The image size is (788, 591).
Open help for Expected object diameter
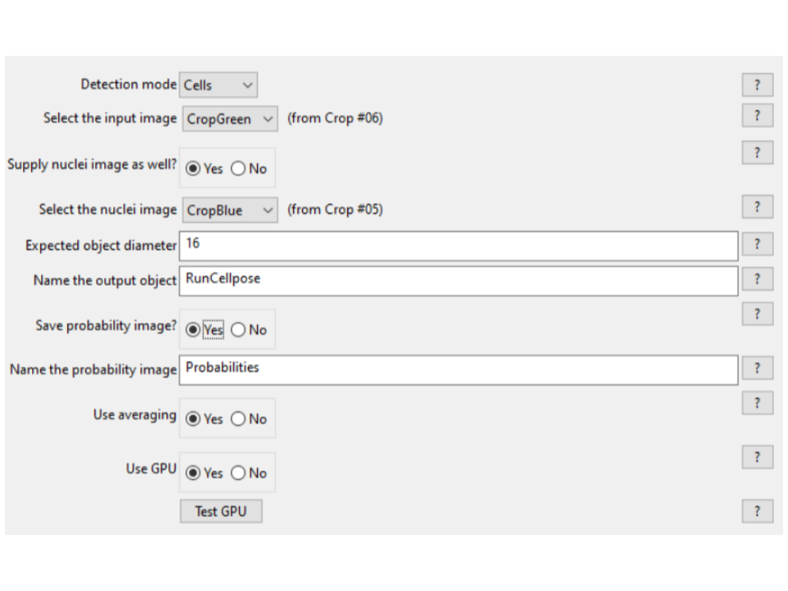[x=757, y=244]
